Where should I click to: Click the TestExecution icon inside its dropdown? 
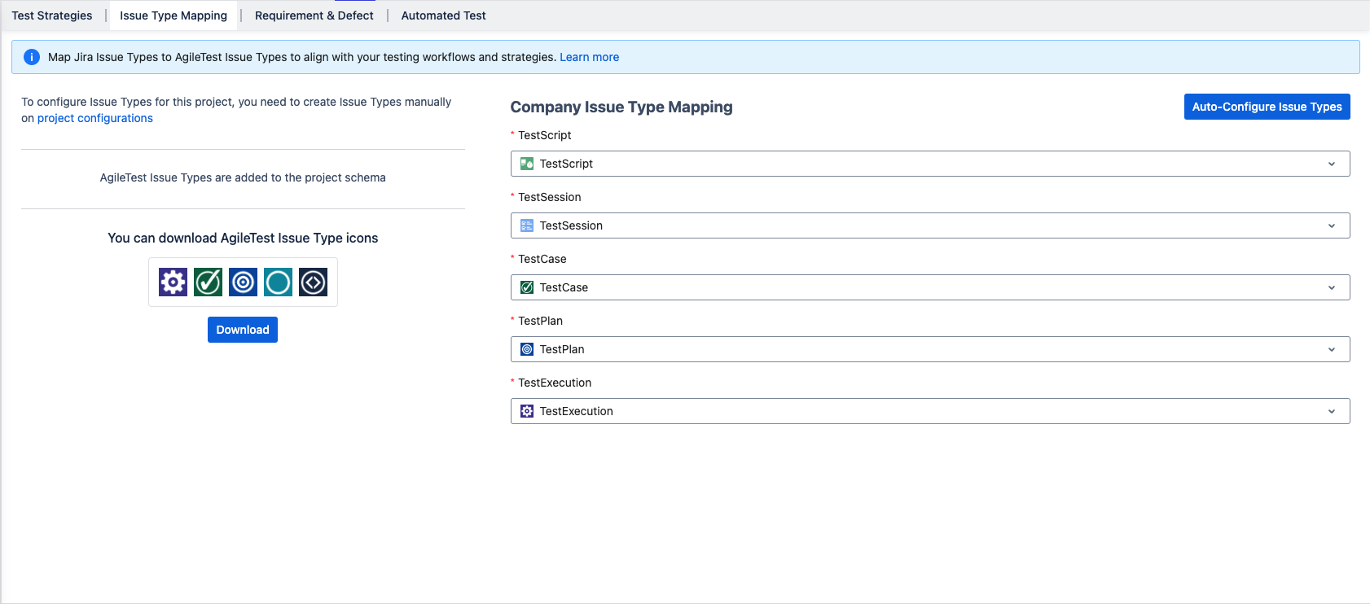527,411
